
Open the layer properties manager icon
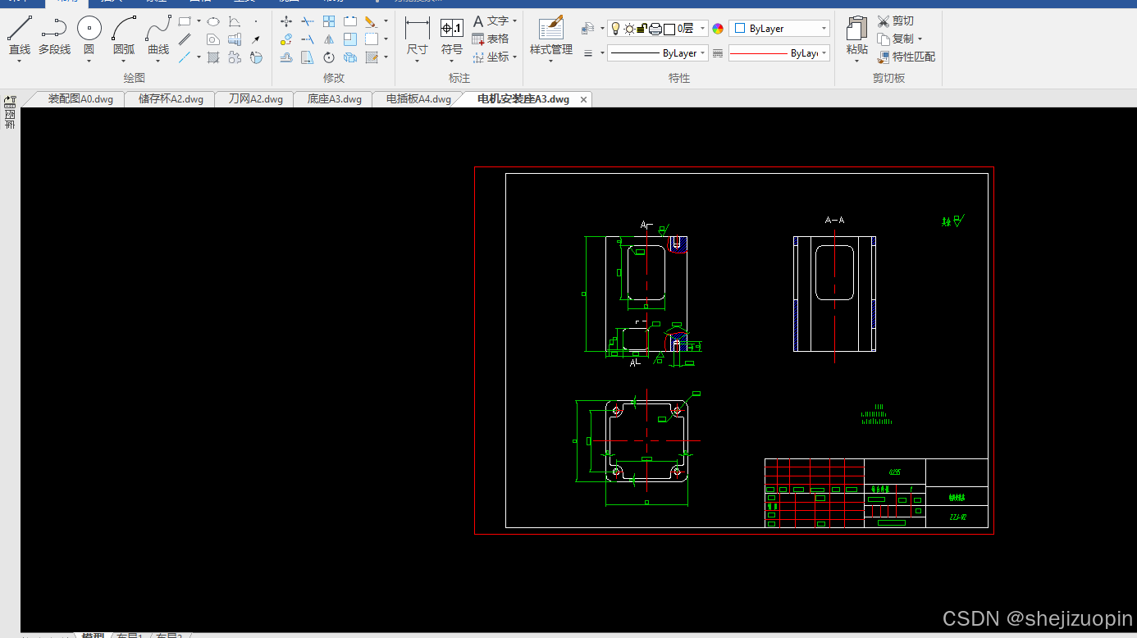coord(588,29)
